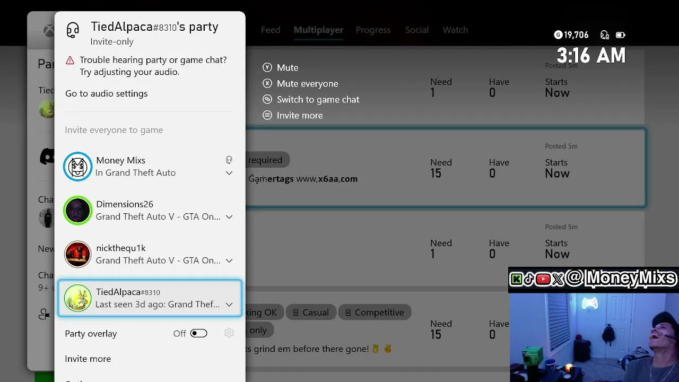679x382 pixels.
Task: Click the X button Mute everyone icon
Action: click(267, 83)
